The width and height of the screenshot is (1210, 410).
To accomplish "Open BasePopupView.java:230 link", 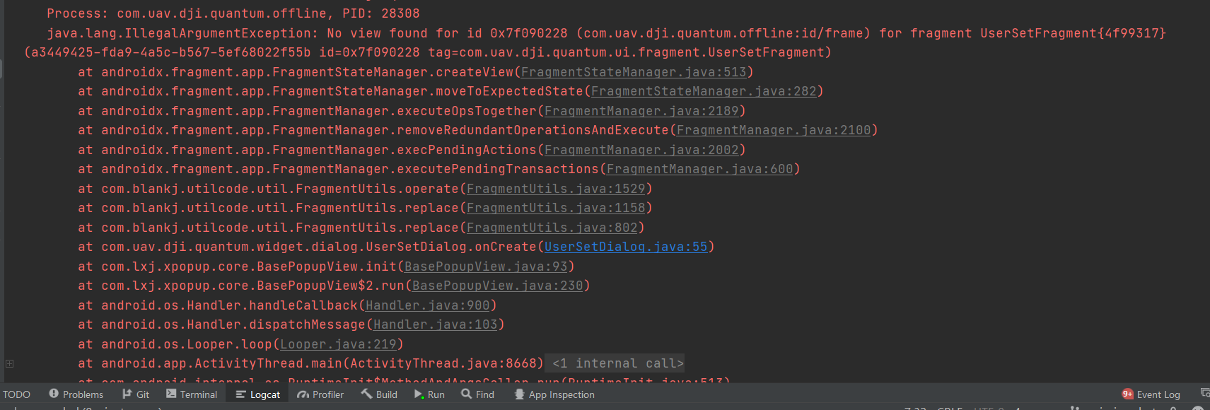I will point(498,286).
